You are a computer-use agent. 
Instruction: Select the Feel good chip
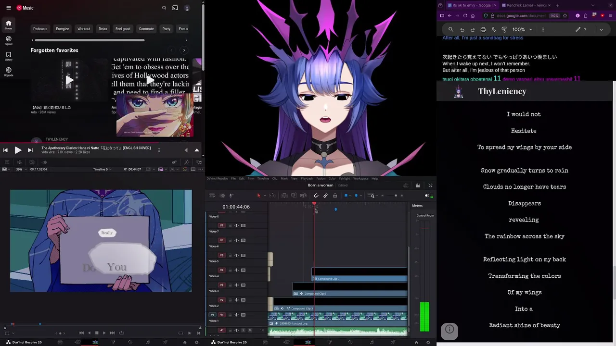(123, 29)
